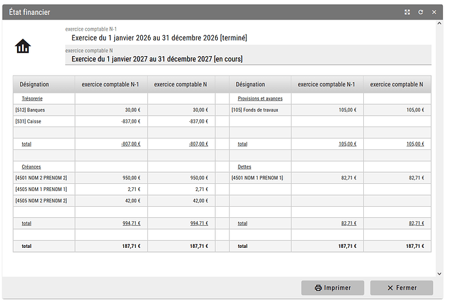
Task: Click left exercice comptable N-1 column header
Action: coord(111,84)
